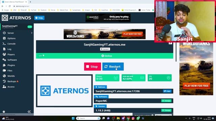Click the Files folder icon in sidebar
The width and height of the screenshot is (216, 121).
click(x=4, y=71)
